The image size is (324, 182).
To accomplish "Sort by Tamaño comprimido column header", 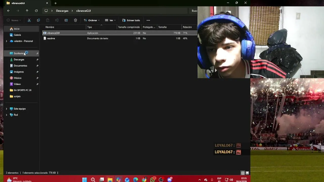I will pos(129,27).
